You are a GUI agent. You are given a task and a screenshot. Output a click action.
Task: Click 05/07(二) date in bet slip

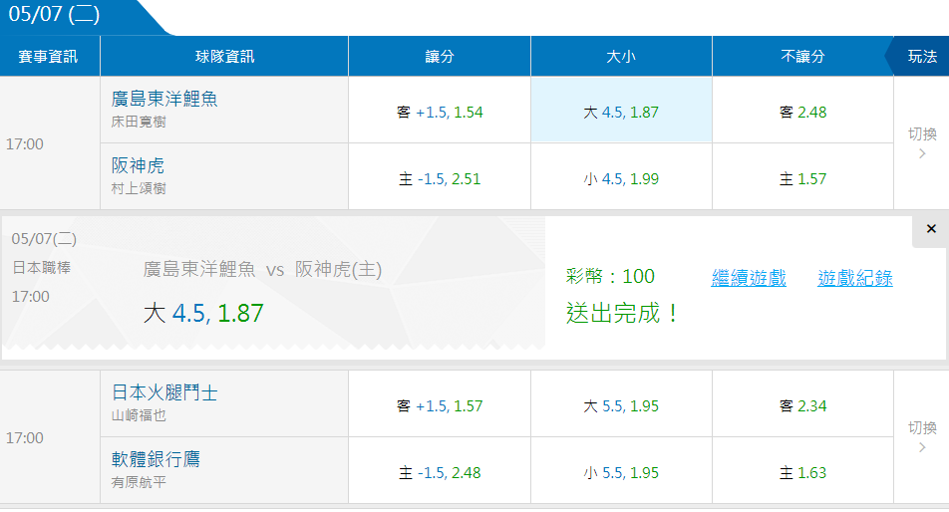[x=44, y=239]
